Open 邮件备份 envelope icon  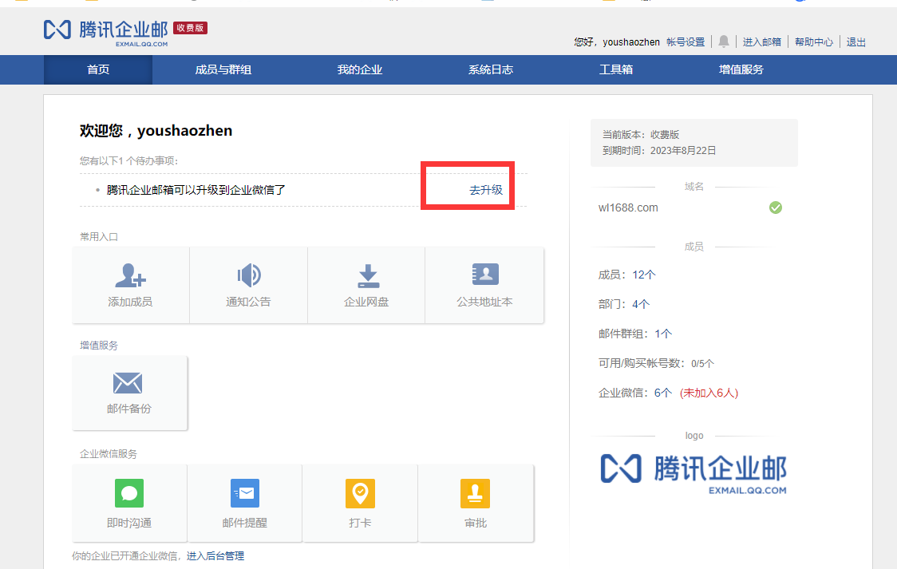[128, 382]
